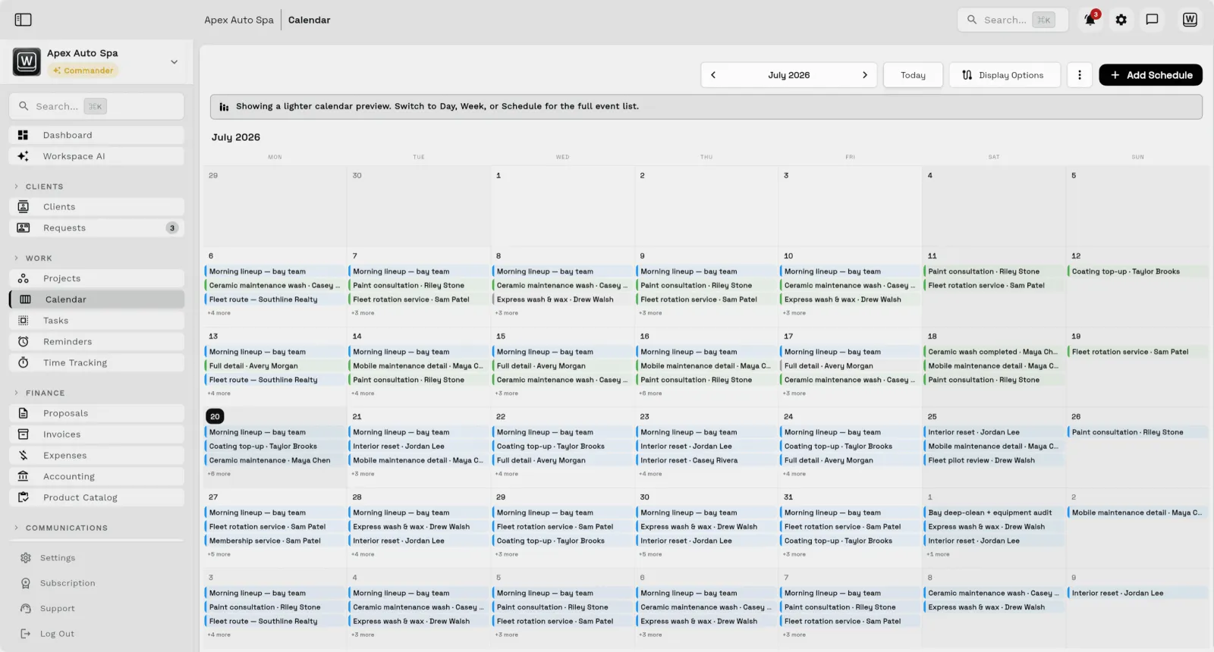Open 'Membership service · Sam Patel' event
Image resolution: width=1214 pixels, height=652 pixels.
coord(275,541)
